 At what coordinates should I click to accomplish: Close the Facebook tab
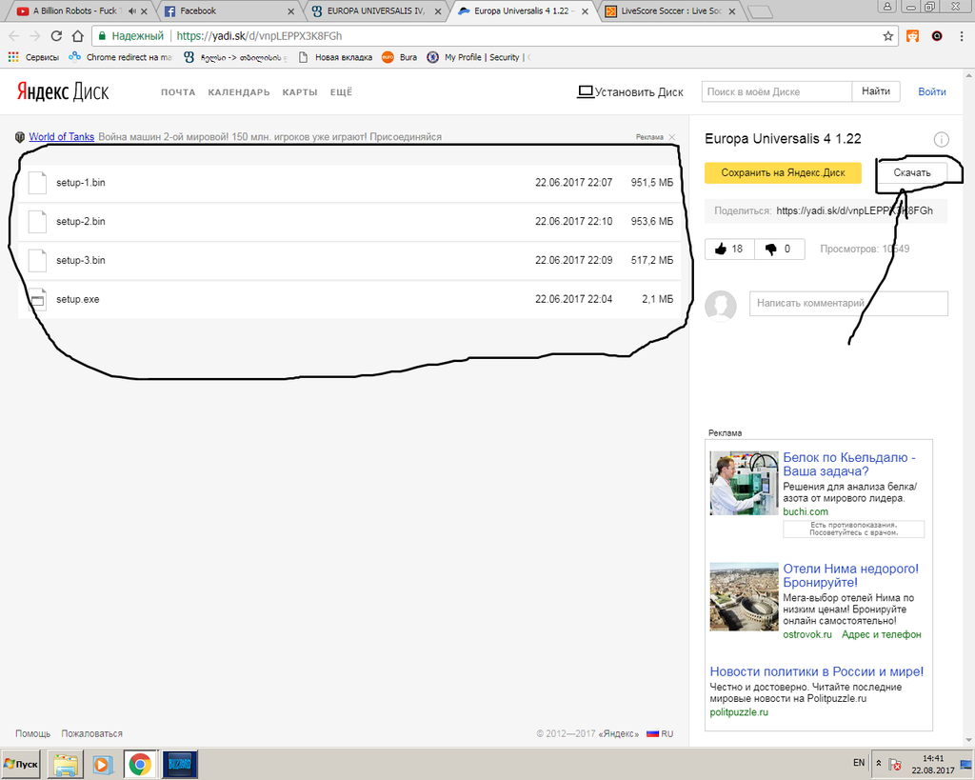(x=291, y=11)
